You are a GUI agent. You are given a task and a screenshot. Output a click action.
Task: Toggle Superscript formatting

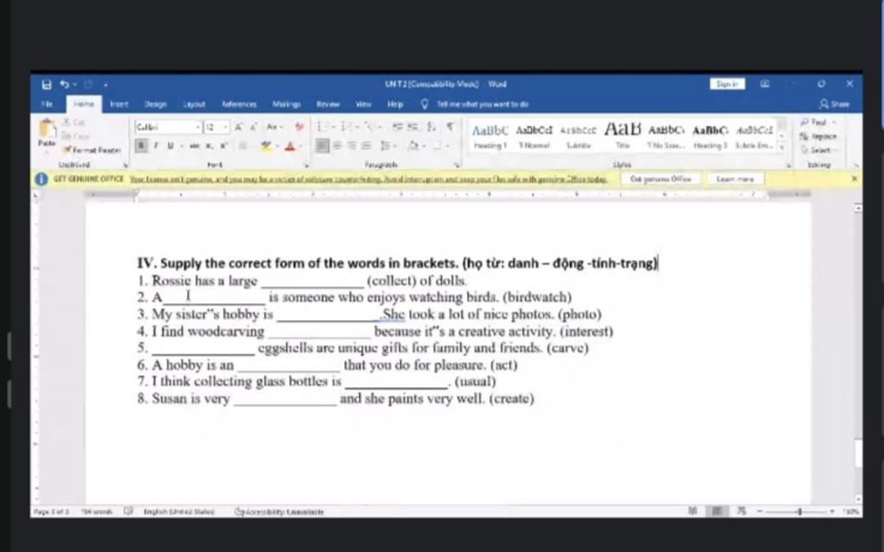tap(224, 146)
